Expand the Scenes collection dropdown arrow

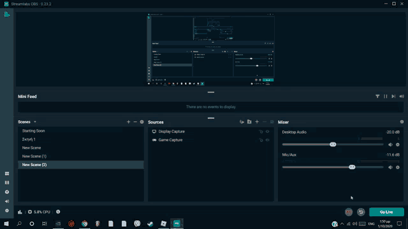pyautogui.click(x=35, y=121)
